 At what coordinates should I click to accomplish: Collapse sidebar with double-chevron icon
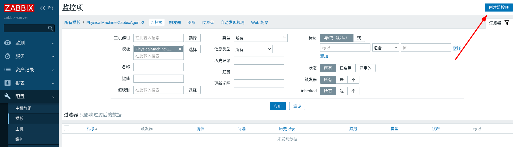(x=43, y=8)
